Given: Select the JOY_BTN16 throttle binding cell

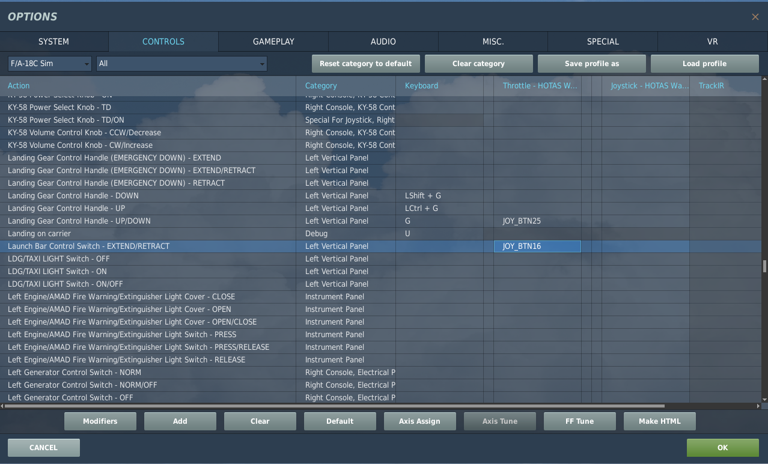Looking at the screenshot, I should pyautogui.click(x=537, y=246).
